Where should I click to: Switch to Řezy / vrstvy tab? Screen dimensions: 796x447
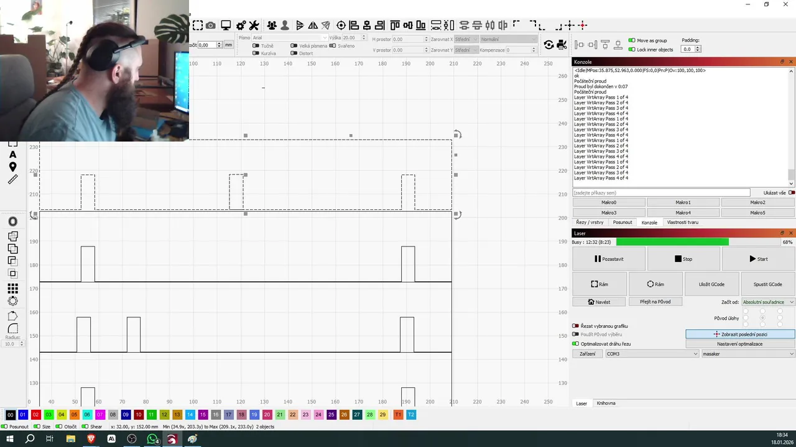(x=590, y=222)
